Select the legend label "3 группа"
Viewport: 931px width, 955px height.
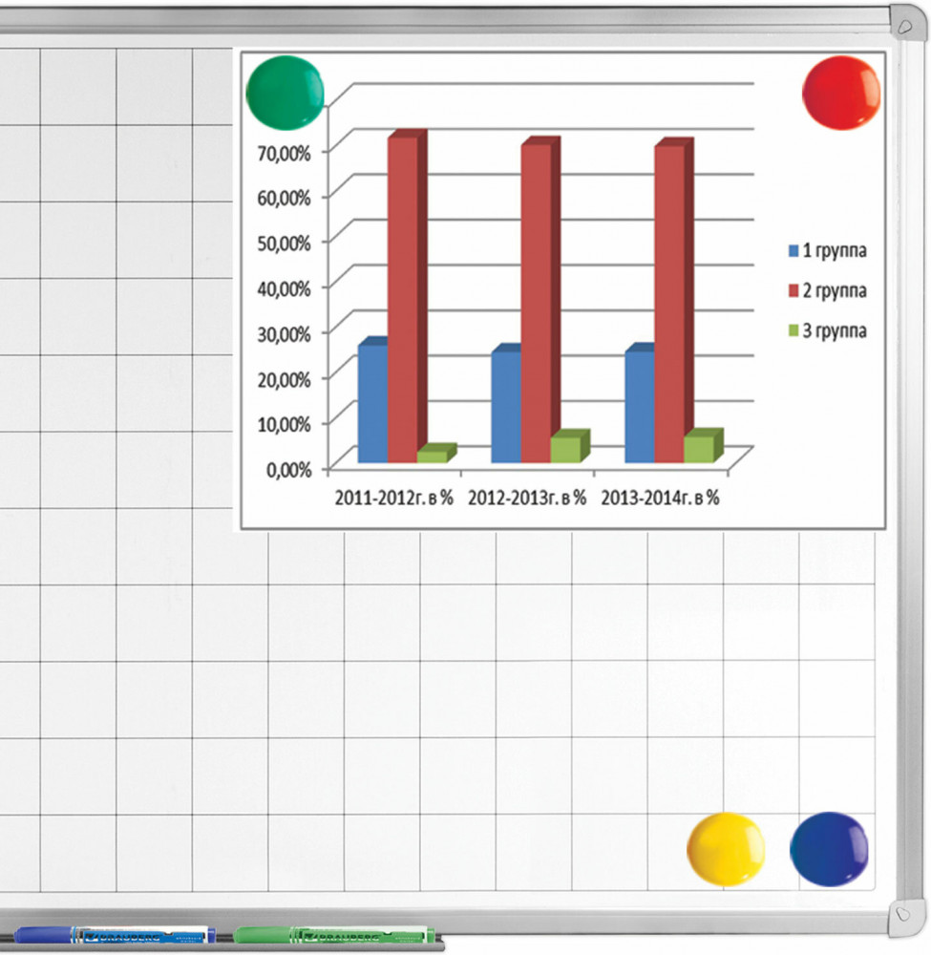point(835,331)
